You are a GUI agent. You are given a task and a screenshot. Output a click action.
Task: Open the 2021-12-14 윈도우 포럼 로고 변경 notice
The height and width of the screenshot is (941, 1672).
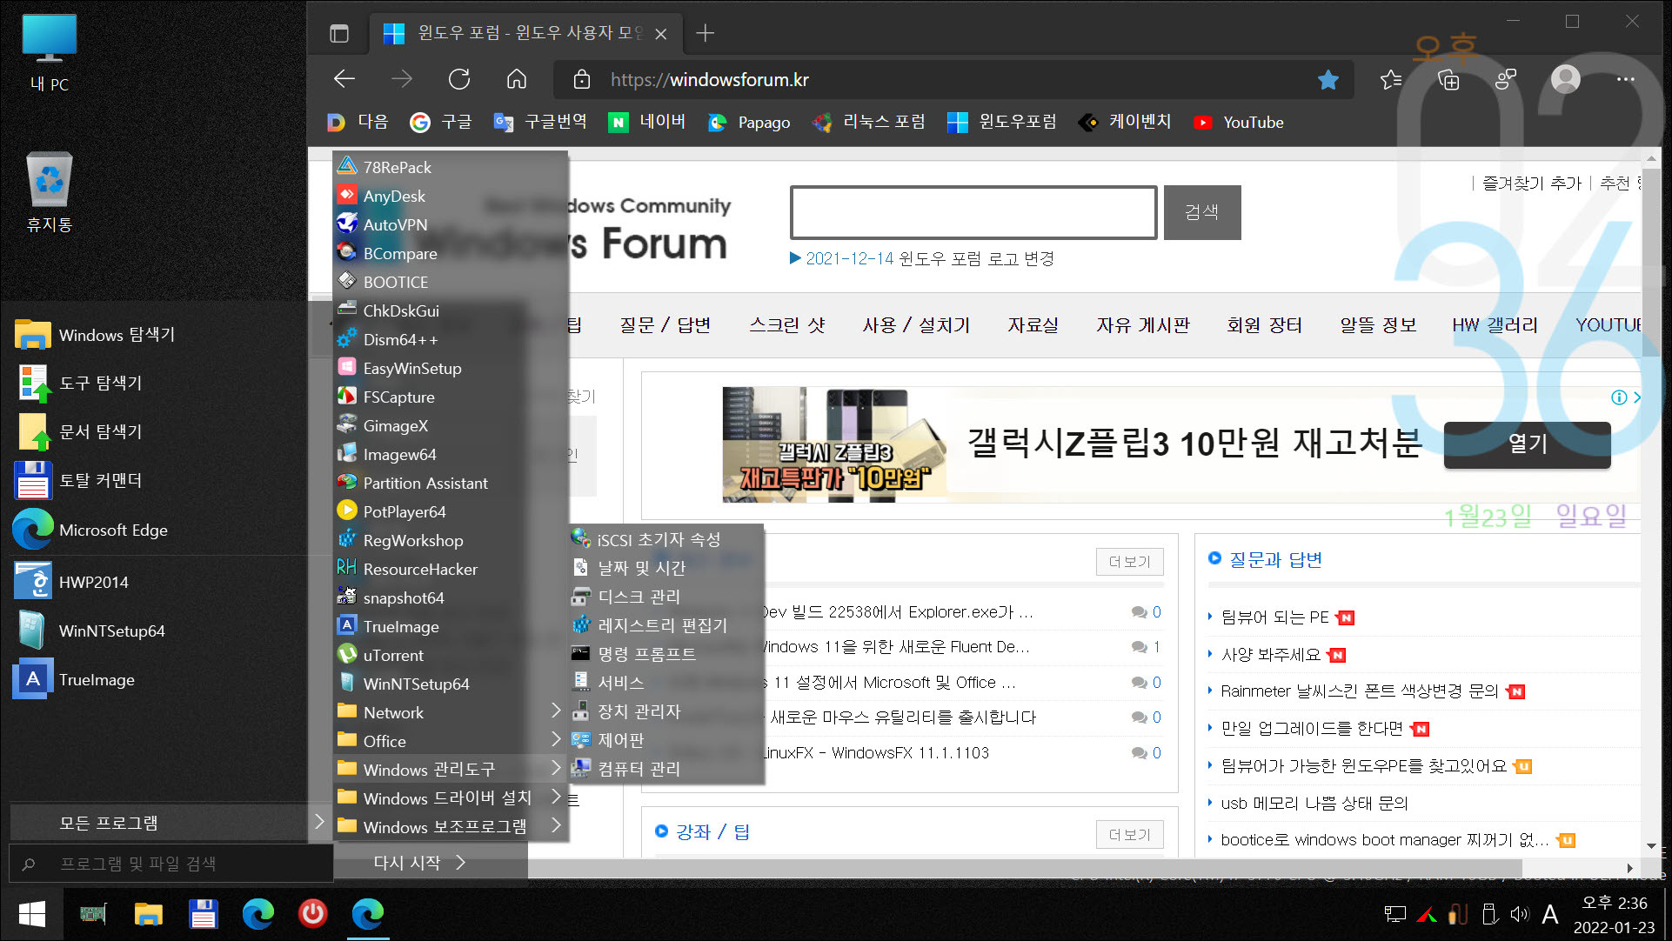(929, 258)
